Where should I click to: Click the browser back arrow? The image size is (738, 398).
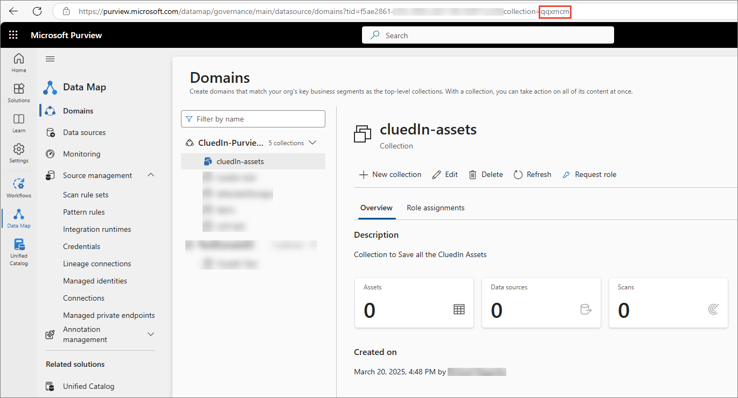(13, 11)
